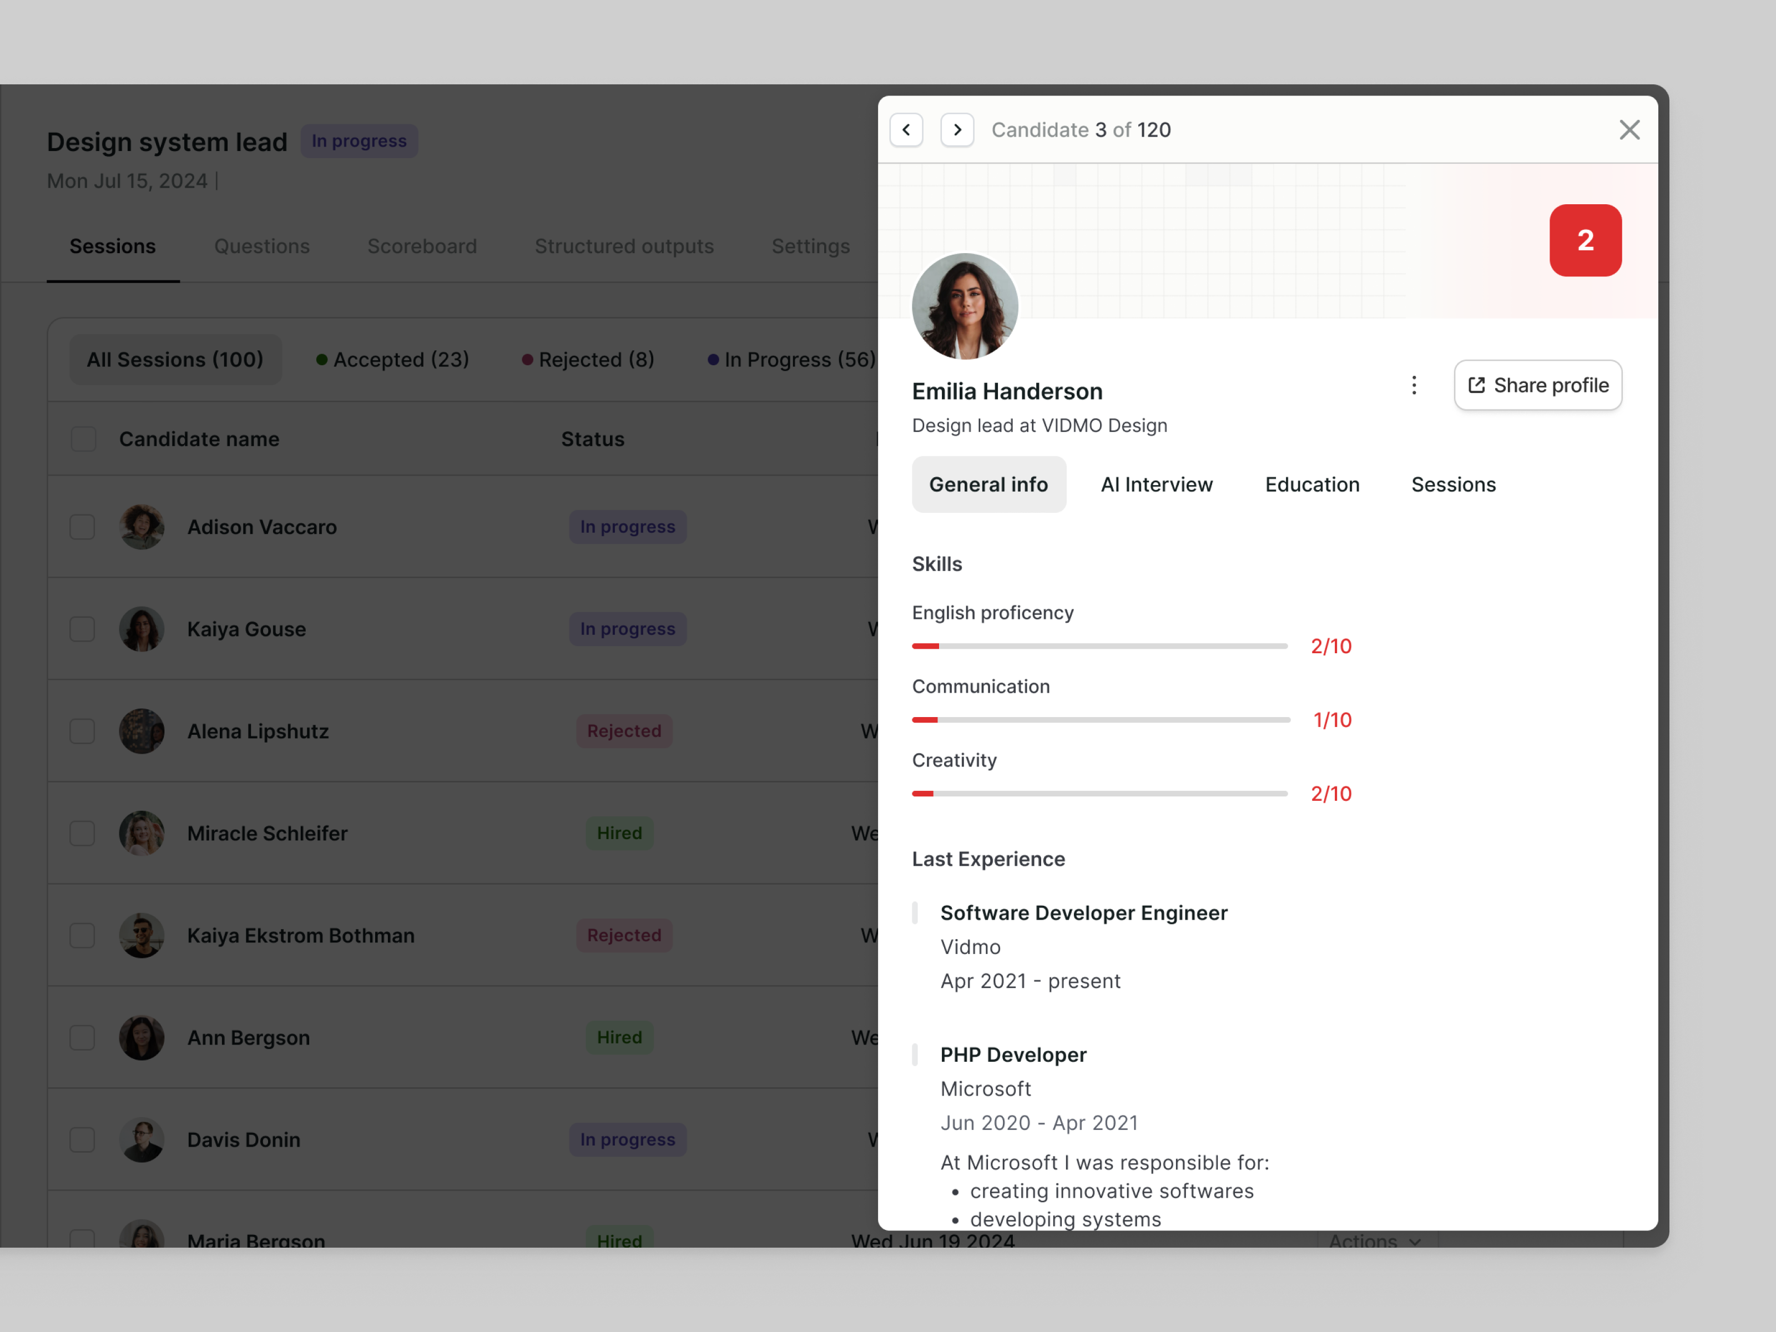Open the three-dot options menu
1776x1332 pixels.
point(1414,385)
